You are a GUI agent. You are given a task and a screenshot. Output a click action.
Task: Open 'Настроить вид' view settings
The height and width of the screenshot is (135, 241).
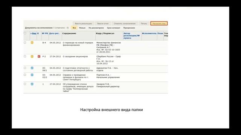pos(159,24)
